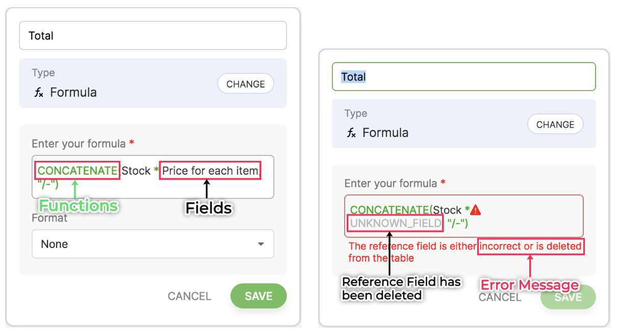The height and width of the screenshot is (334, 620).
Task: Click the red warning triangle icon
Action: click(476, 210)
